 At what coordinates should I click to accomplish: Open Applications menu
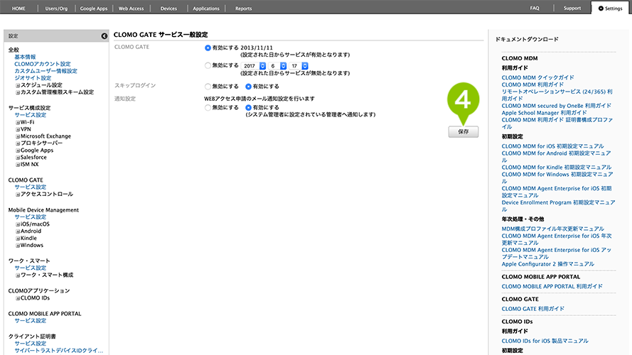(x=206, y=9)
